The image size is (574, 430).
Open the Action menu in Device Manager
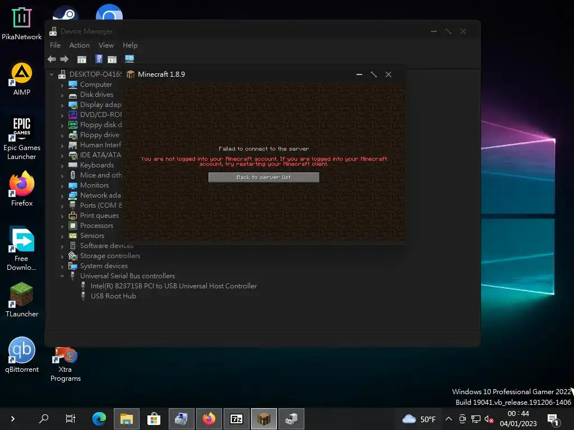(x=80, y=45)
